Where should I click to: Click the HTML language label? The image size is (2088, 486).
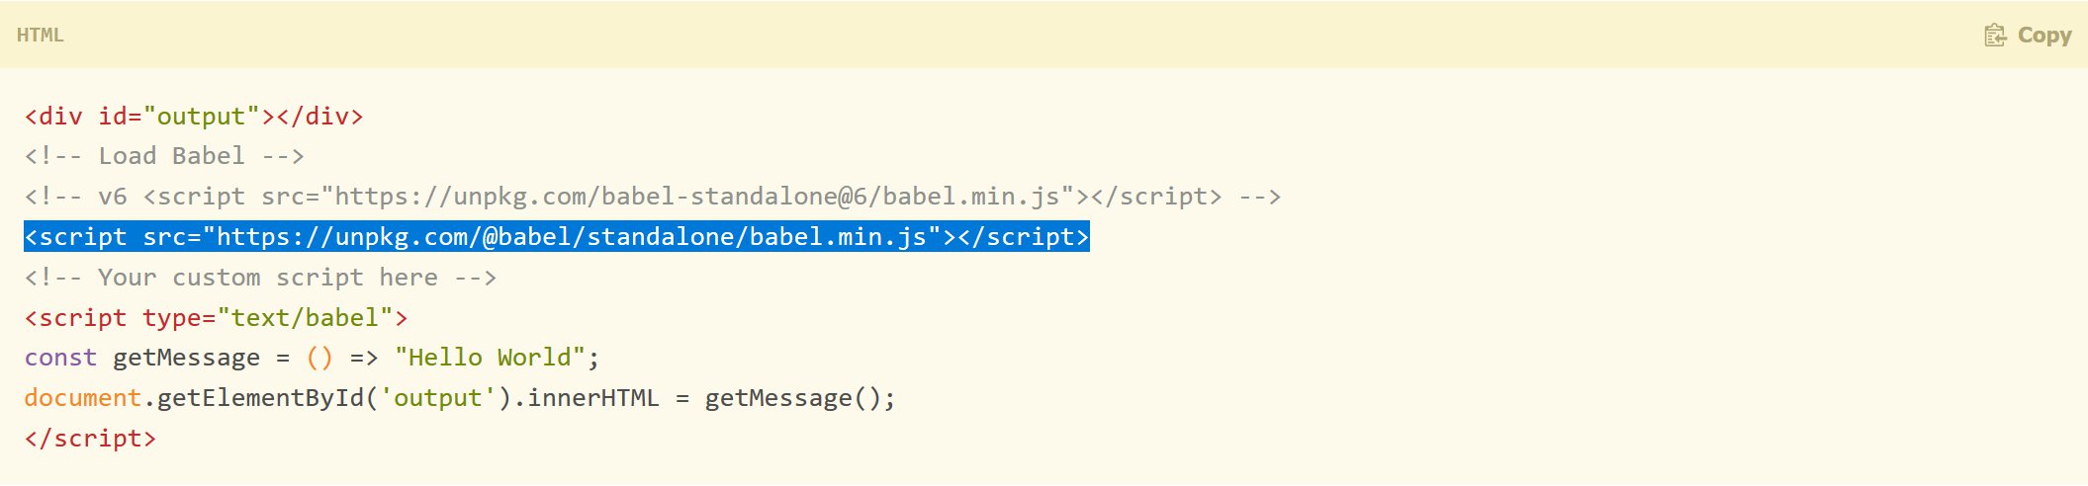[41, 36]
